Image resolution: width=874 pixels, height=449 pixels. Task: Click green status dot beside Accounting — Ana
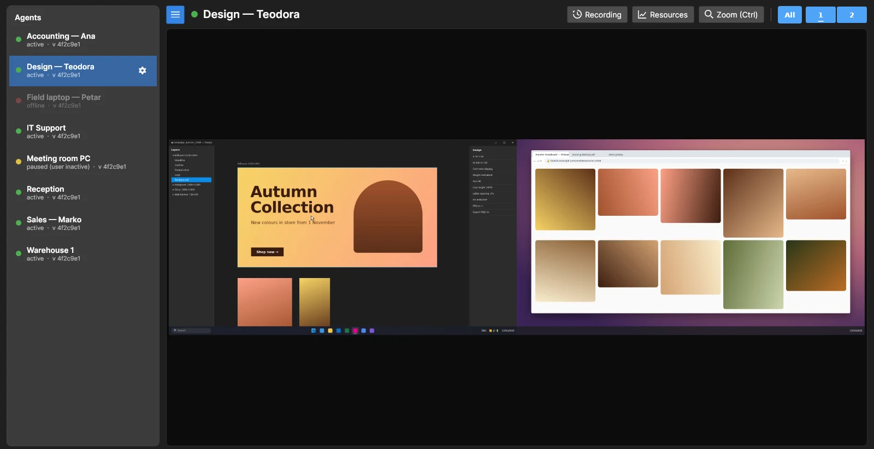coord(19,39)
